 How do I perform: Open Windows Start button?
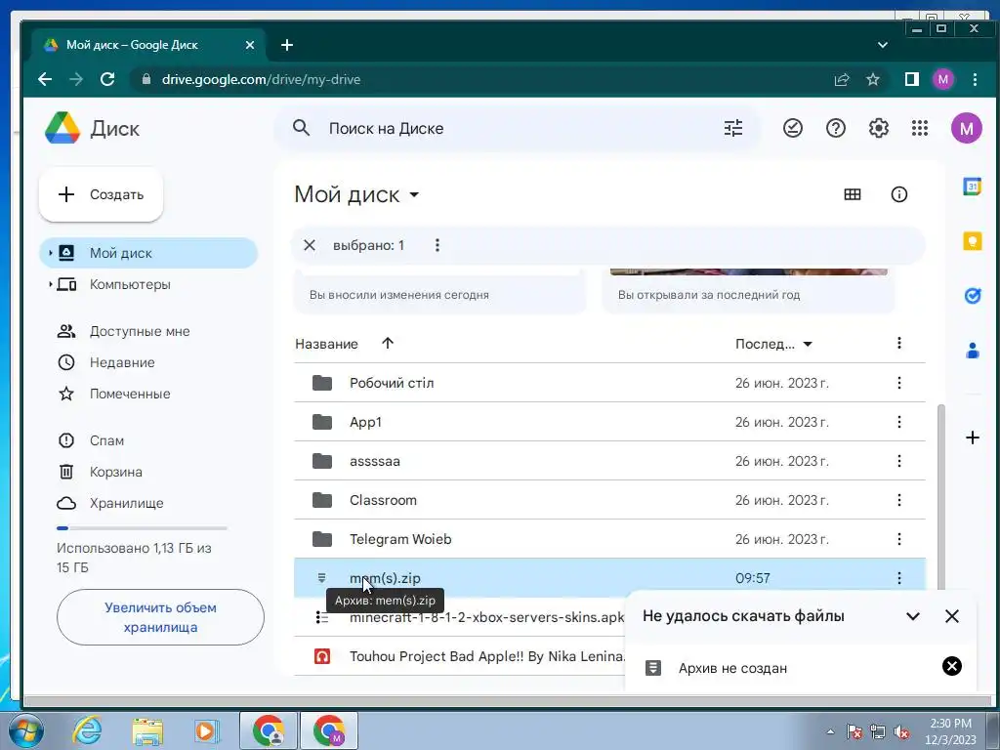25,730
